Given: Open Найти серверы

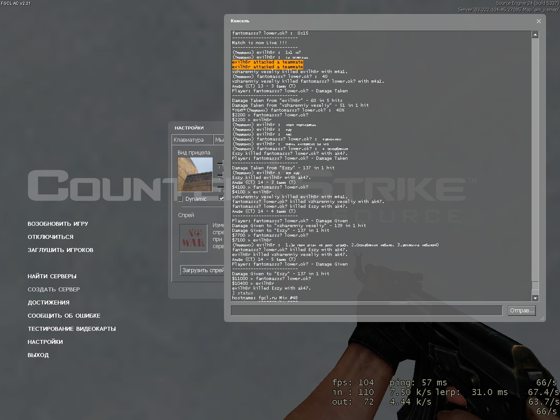Looking at the screenshot, I should (x=52, y=276).
